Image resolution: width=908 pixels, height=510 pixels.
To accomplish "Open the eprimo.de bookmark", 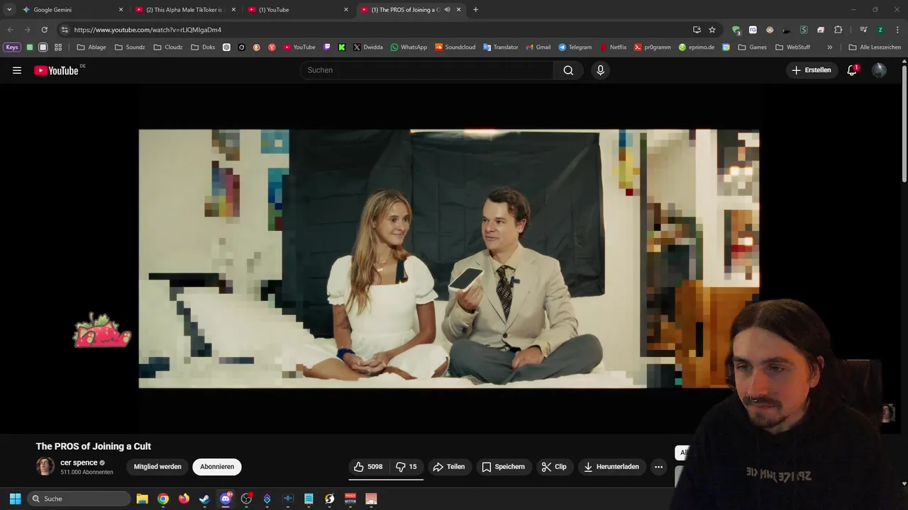I will coord(697,47).
